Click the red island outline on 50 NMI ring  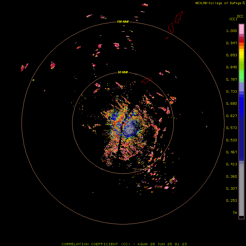pos(146,80)
